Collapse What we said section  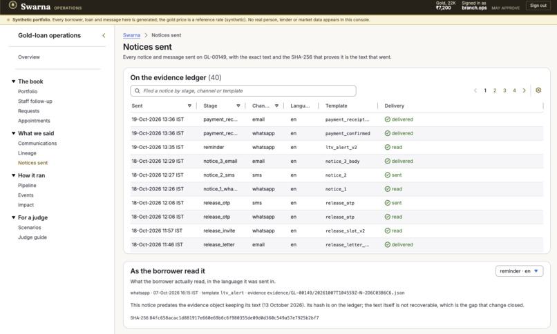[x=14, y=133]
